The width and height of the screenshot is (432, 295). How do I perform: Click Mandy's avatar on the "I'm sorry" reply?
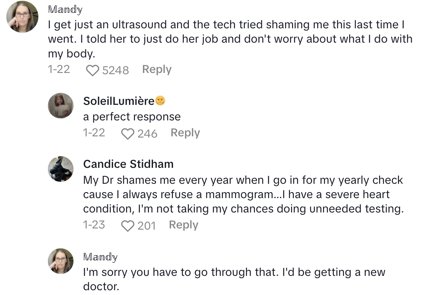[x=61, y=261]
